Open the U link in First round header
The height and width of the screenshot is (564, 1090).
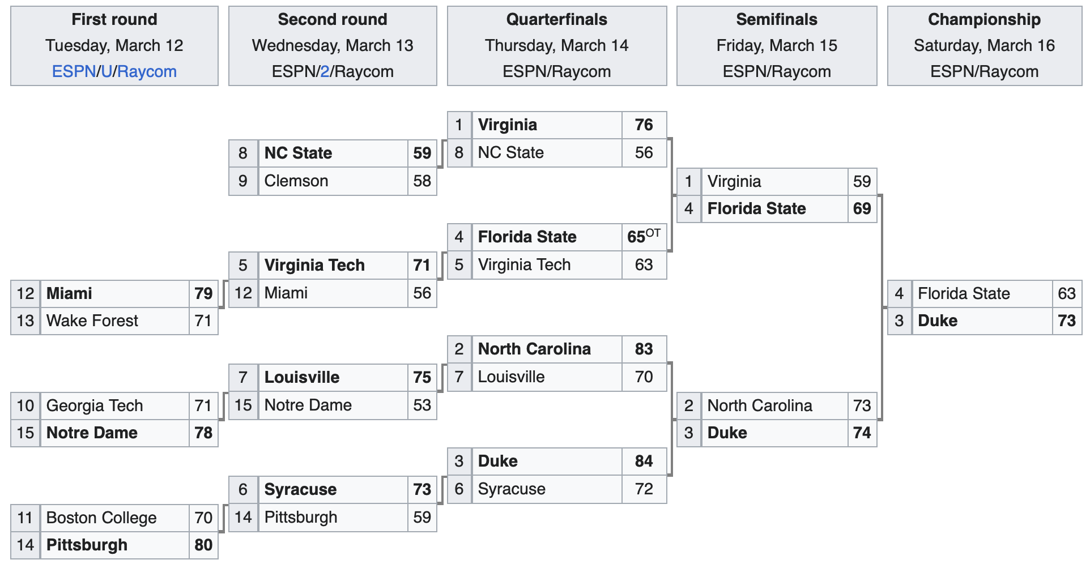tap(107, 71)
